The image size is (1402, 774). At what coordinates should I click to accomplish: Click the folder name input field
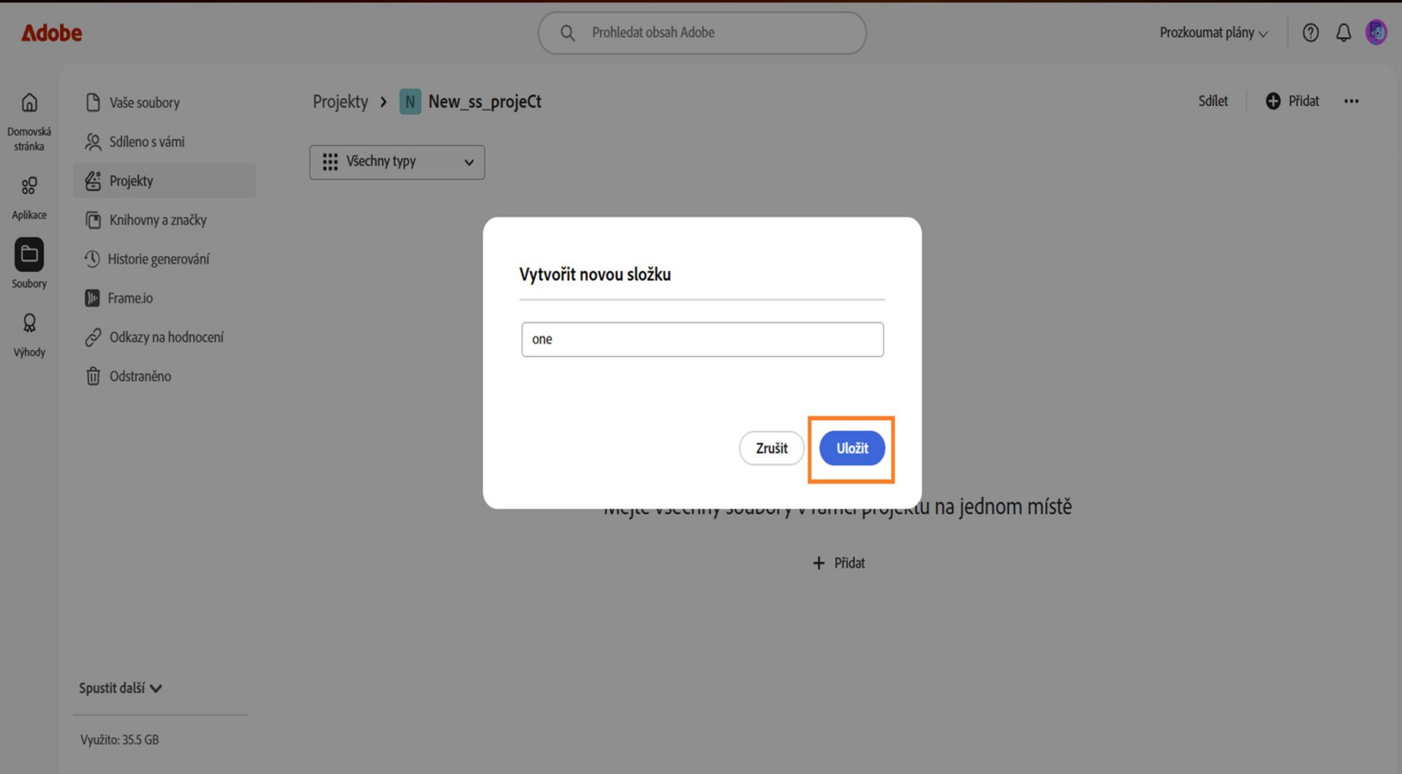pyautogui.click(x=702, y=339)
